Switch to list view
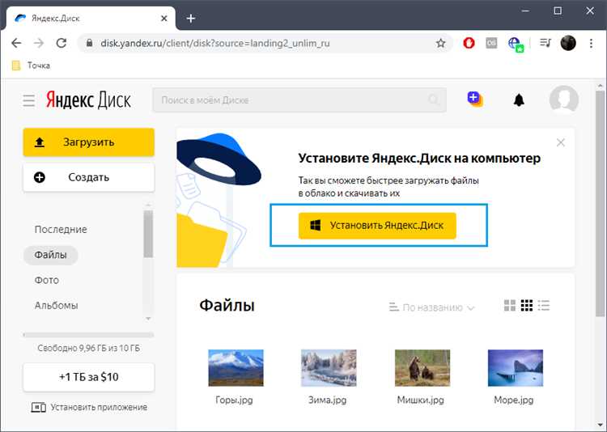607x432 pixels. (544, 306)
